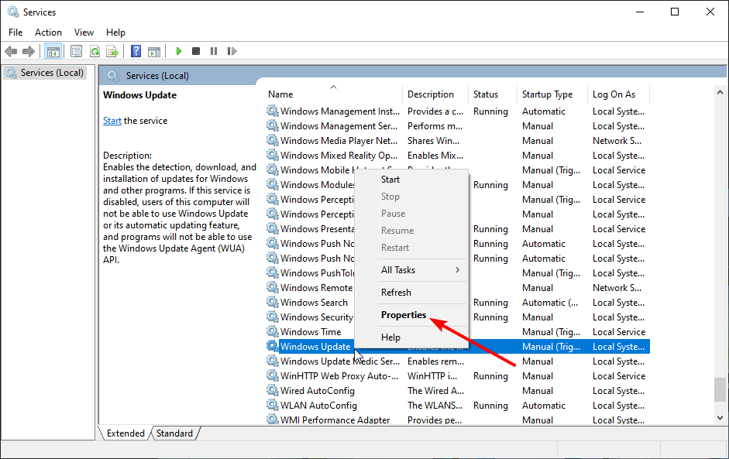Select Windows Management Instrumentation service name
This screenshot has height=459, width=729.
(x=340, y=111)
